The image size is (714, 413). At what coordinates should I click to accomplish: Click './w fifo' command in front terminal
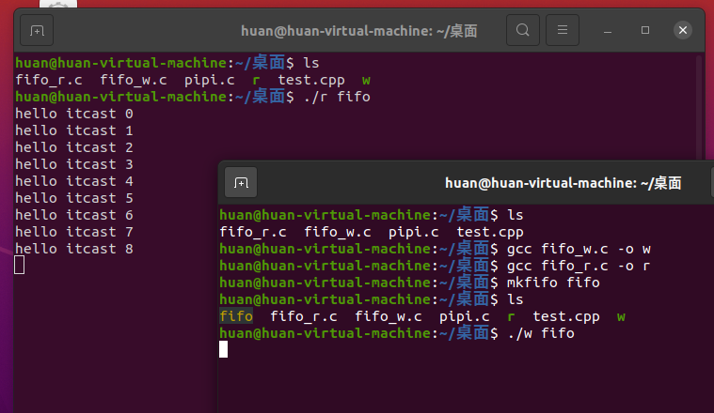(x=541, y=333)
